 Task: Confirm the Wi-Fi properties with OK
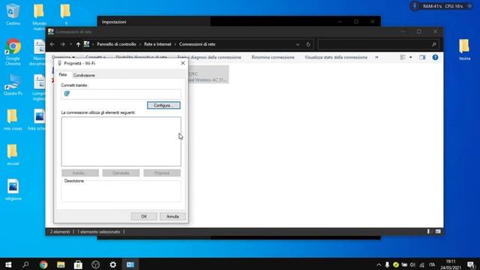pyautogui.click(x=144, y=217)
